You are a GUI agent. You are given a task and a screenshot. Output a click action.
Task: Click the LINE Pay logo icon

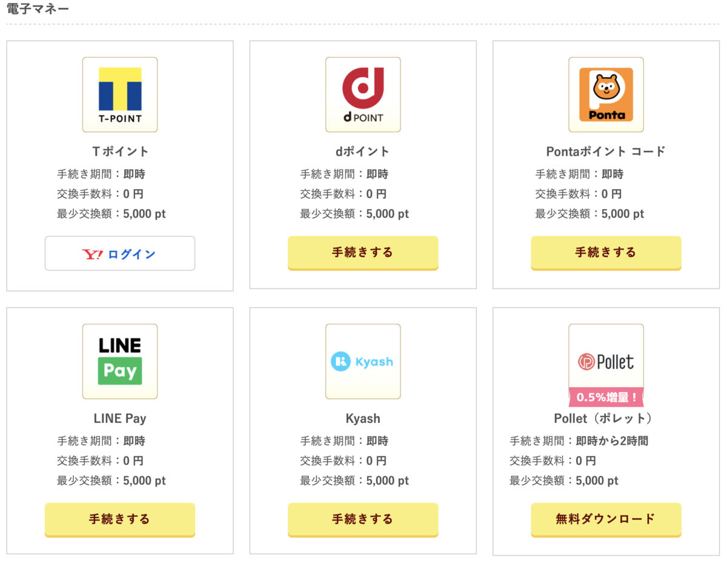[119, 362]
